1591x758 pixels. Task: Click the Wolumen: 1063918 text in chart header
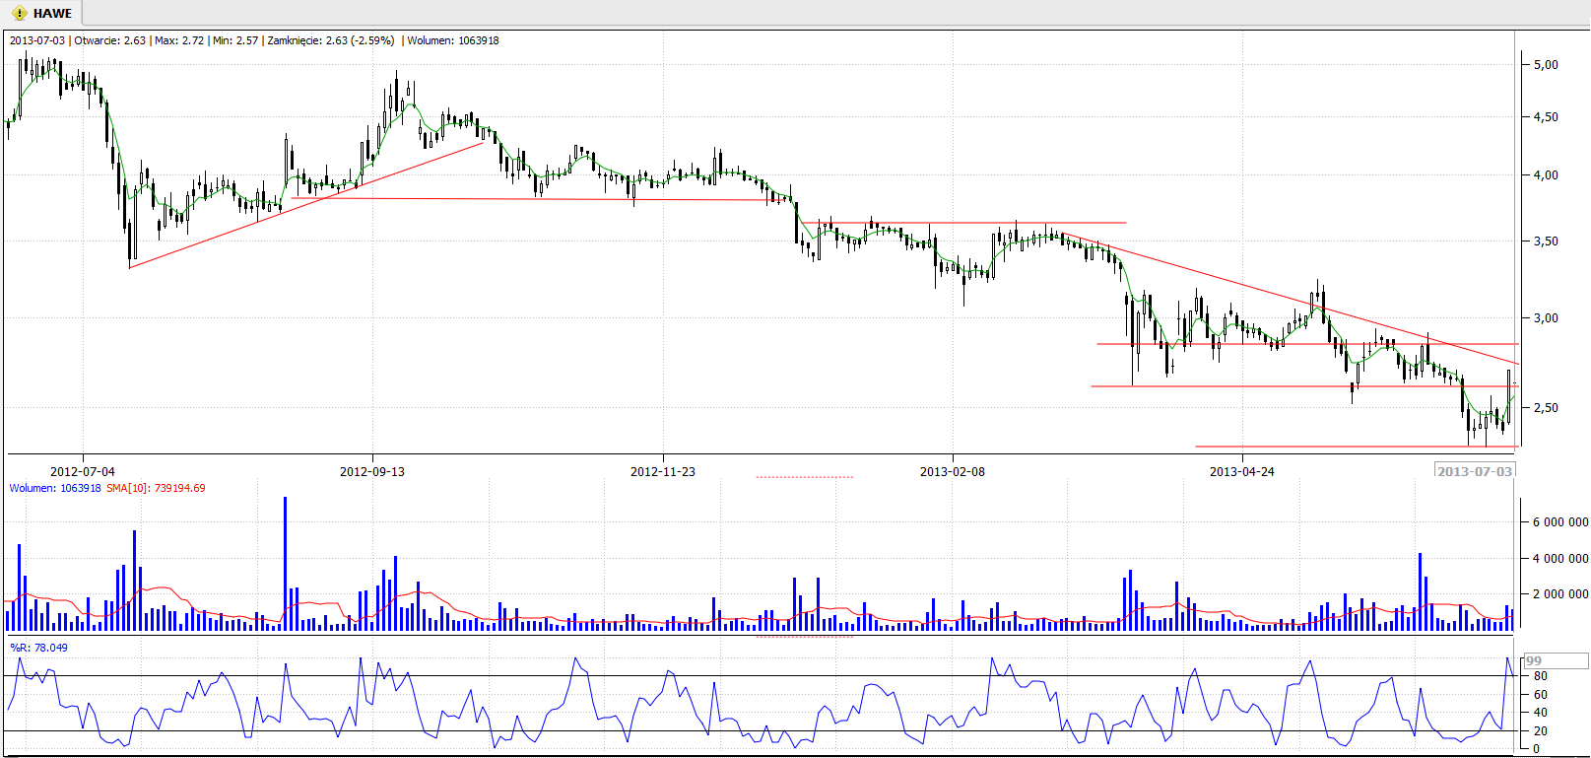453,40
